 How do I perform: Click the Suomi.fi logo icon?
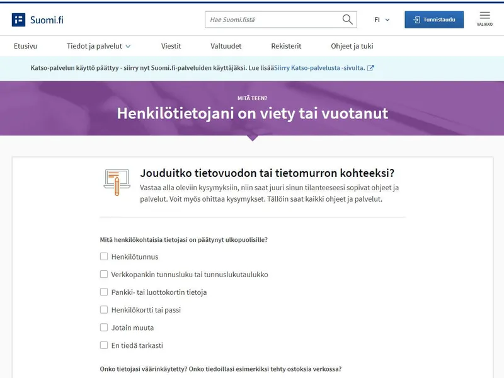tap(18, 20)
